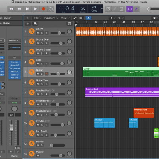This screenshot has width=159, height=159.
Task: Click the Modern P... setting button
Action: [x=14, y=41]
